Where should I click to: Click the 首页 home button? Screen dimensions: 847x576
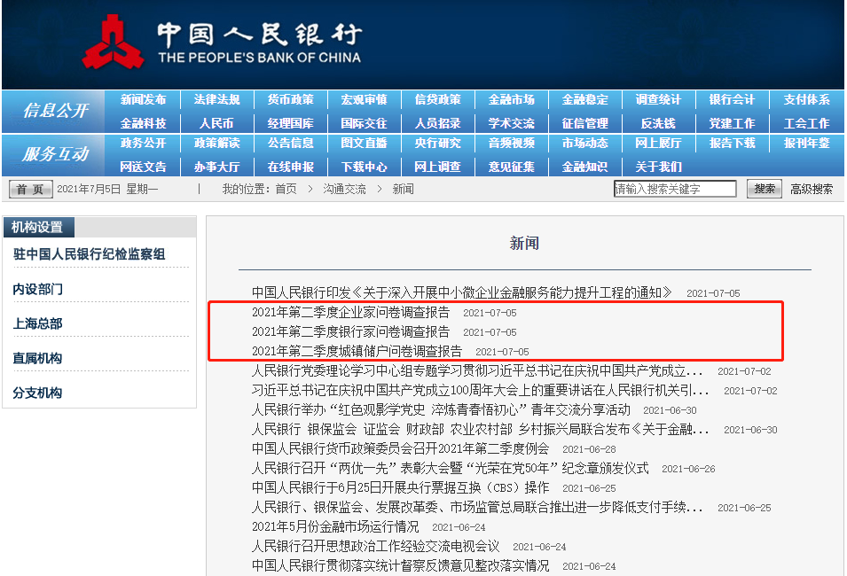29,188
